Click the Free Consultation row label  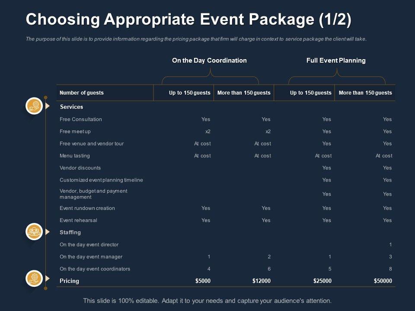[x=81, y=119]
